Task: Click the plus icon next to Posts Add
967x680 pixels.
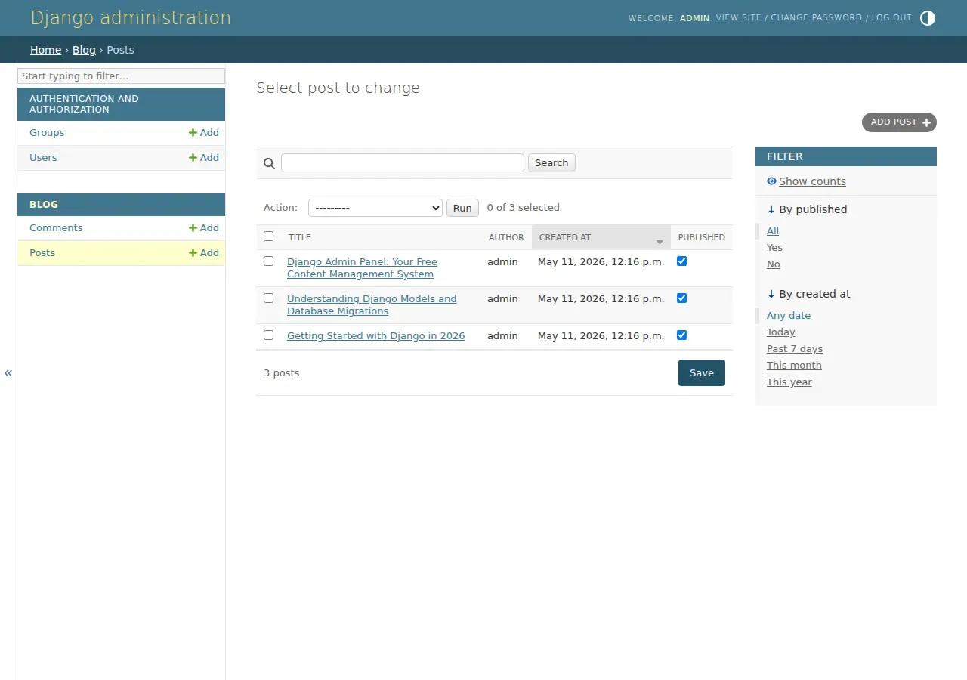Action: [x=193, y=252]
